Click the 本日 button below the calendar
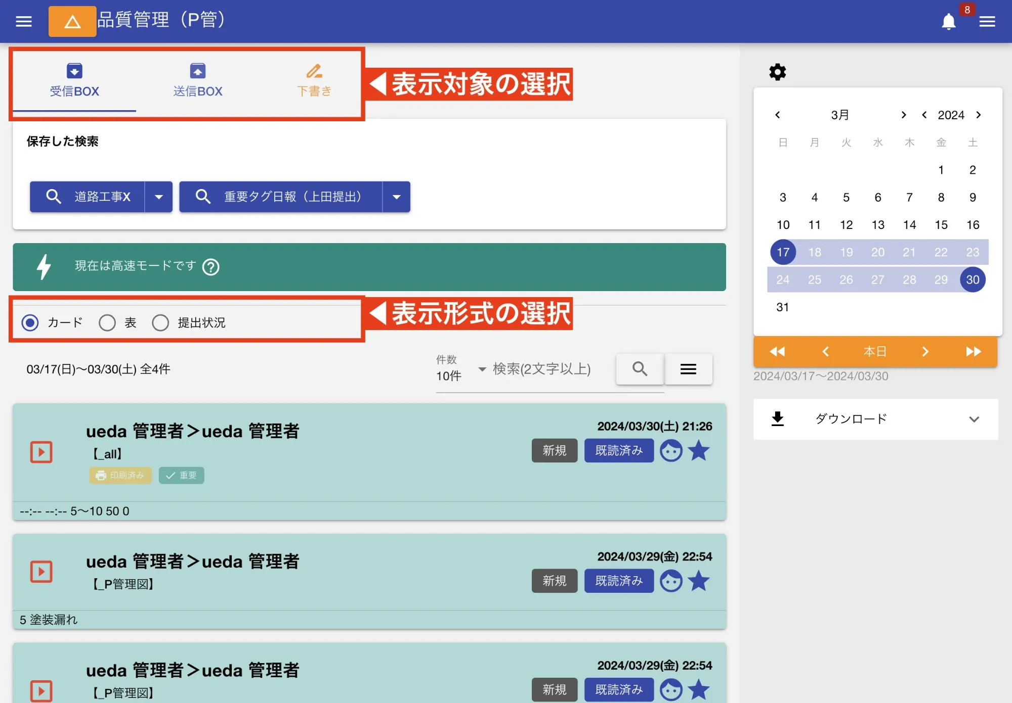This screenshot has height=703, width=1012. [874, 351]
